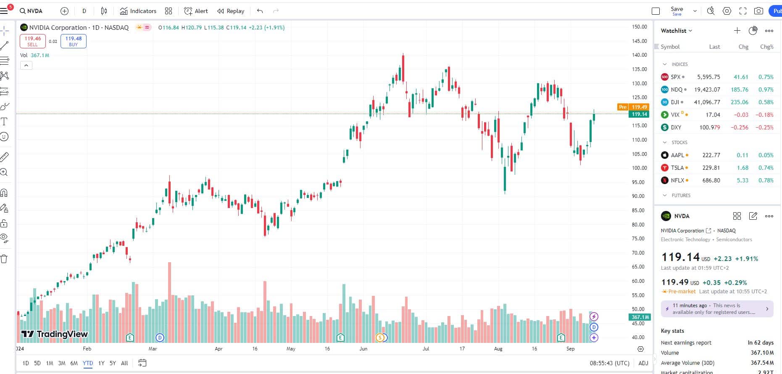Open the indicator templates grid
Image resolution: width=782 pixels, height=374 pixels.
point(169,11)
